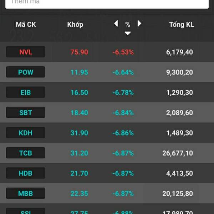Open the MBB ticker badge

26,193
